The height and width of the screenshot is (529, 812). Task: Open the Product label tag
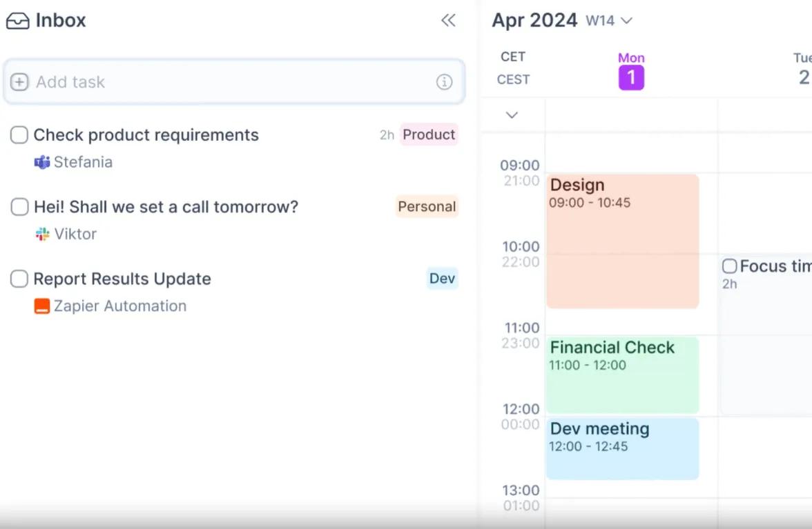[429, 134]
